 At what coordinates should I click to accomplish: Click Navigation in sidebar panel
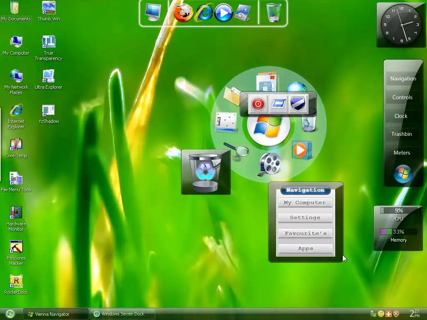point(403,79)
